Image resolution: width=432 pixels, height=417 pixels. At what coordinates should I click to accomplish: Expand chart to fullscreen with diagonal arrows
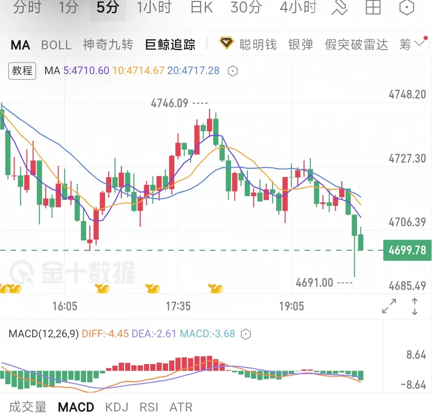click(389, 306)
